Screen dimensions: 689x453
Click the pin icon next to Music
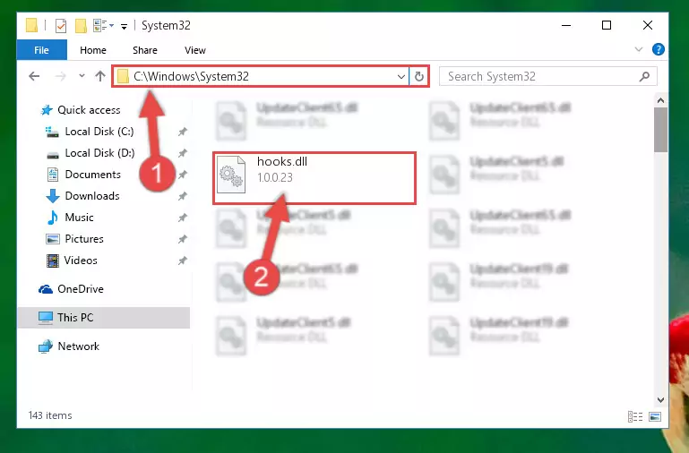(x=183, y=218)
